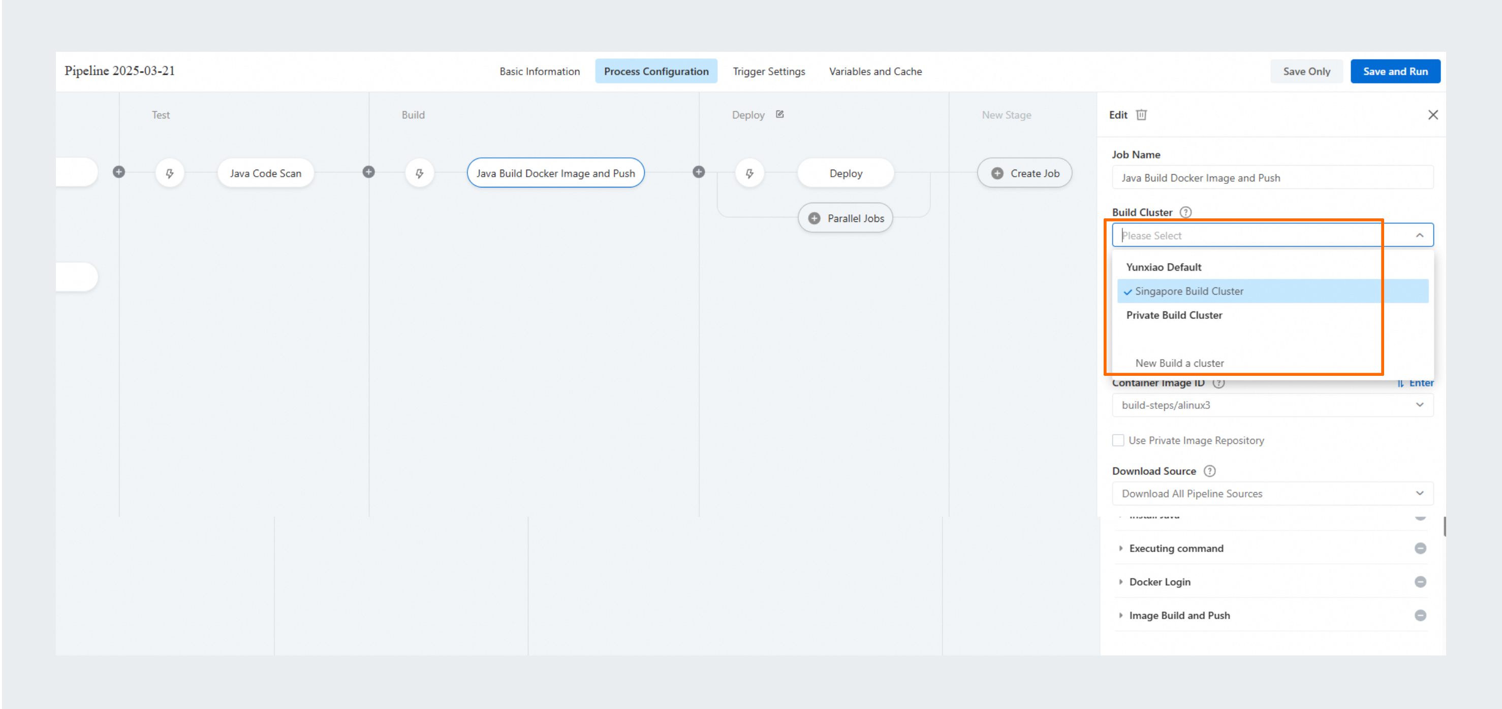Screen dimensions: 1502x709
Task: Click the Pipeline 2025-03-21 title
Action: 119,71
